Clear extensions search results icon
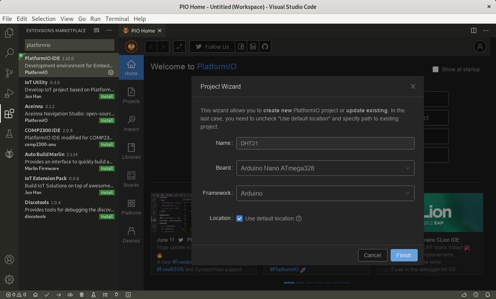 (x=96, y=30)
